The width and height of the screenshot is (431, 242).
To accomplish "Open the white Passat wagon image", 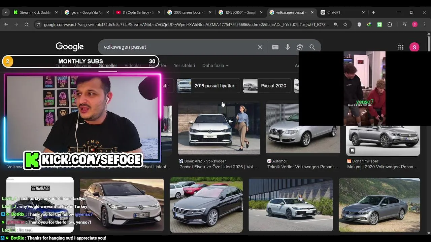I will coord(291,205).
